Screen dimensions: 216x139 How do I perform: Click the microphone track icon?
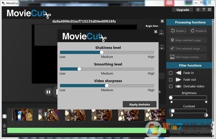coord(4,125)
